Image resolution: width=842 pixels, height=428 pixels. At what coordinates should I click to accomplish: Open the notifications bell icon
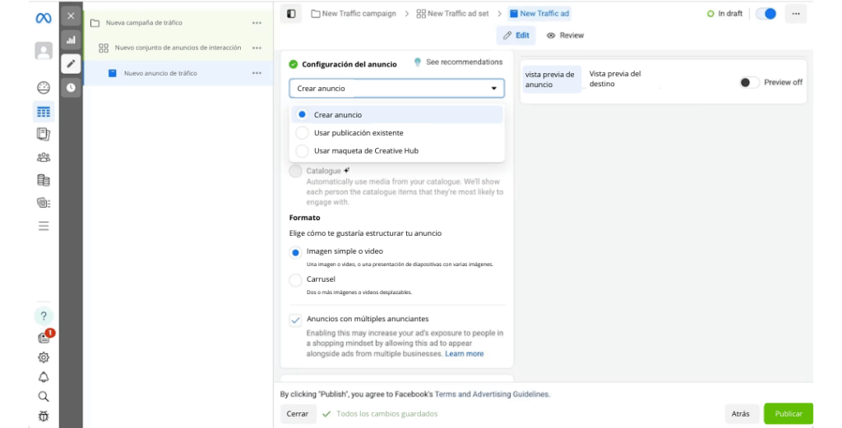click(44, 377)
